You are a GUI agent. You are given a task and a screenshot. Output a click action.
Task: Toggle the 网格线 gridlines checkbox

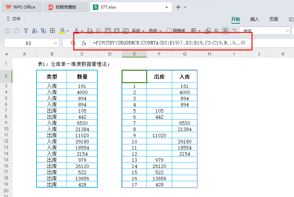pos(169,31)
